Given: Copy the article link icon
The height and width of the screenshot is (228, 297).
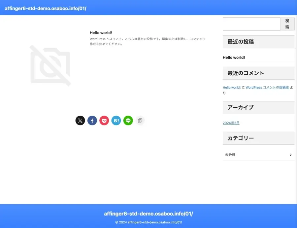Looking at the screenshot, I should point(140,120).
